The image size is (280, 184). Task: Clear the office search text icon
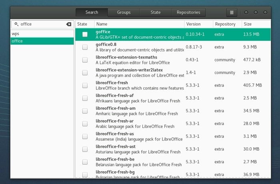[x=69, y=24]
